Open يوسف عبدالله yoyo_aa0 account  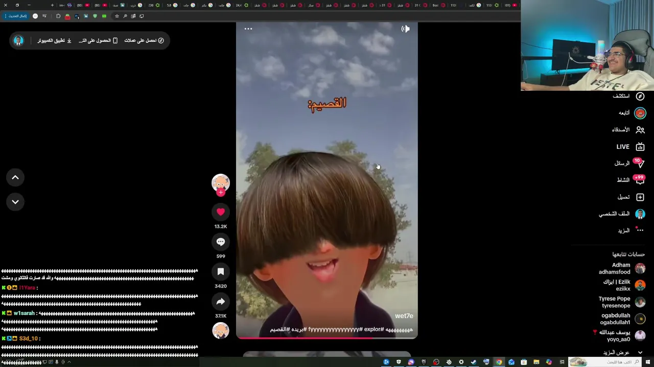(620, 335)
